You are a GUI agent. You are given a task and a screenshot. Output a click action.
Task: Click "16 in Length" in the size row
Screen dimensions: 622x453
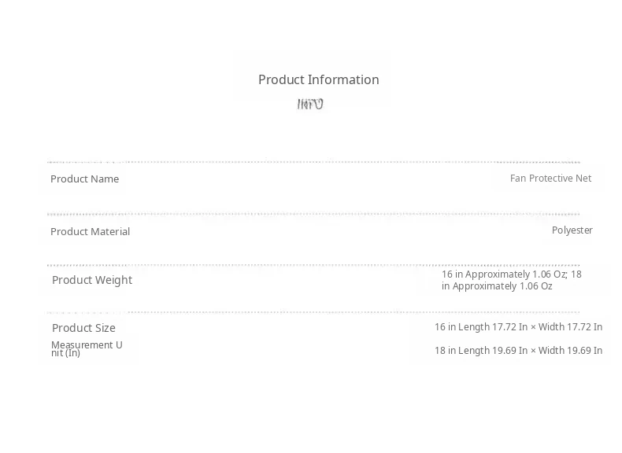(461, 327)
